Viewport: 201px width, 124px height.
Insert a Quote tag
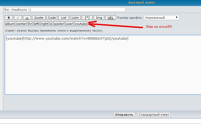point(39,18)
